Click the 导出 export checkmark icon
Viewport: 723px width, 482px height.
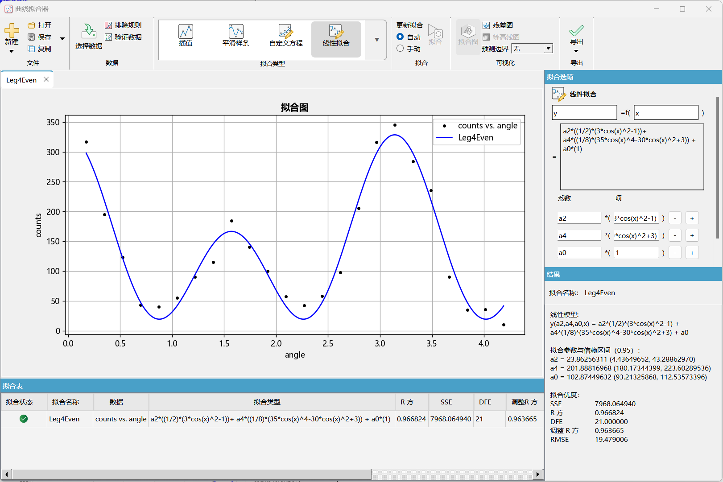[576, 31]
